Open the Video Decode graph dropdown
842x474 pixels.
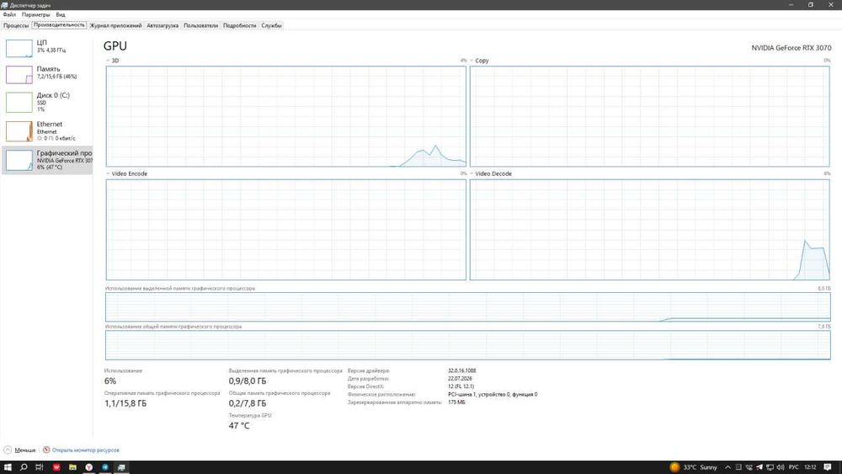[472, 173]
